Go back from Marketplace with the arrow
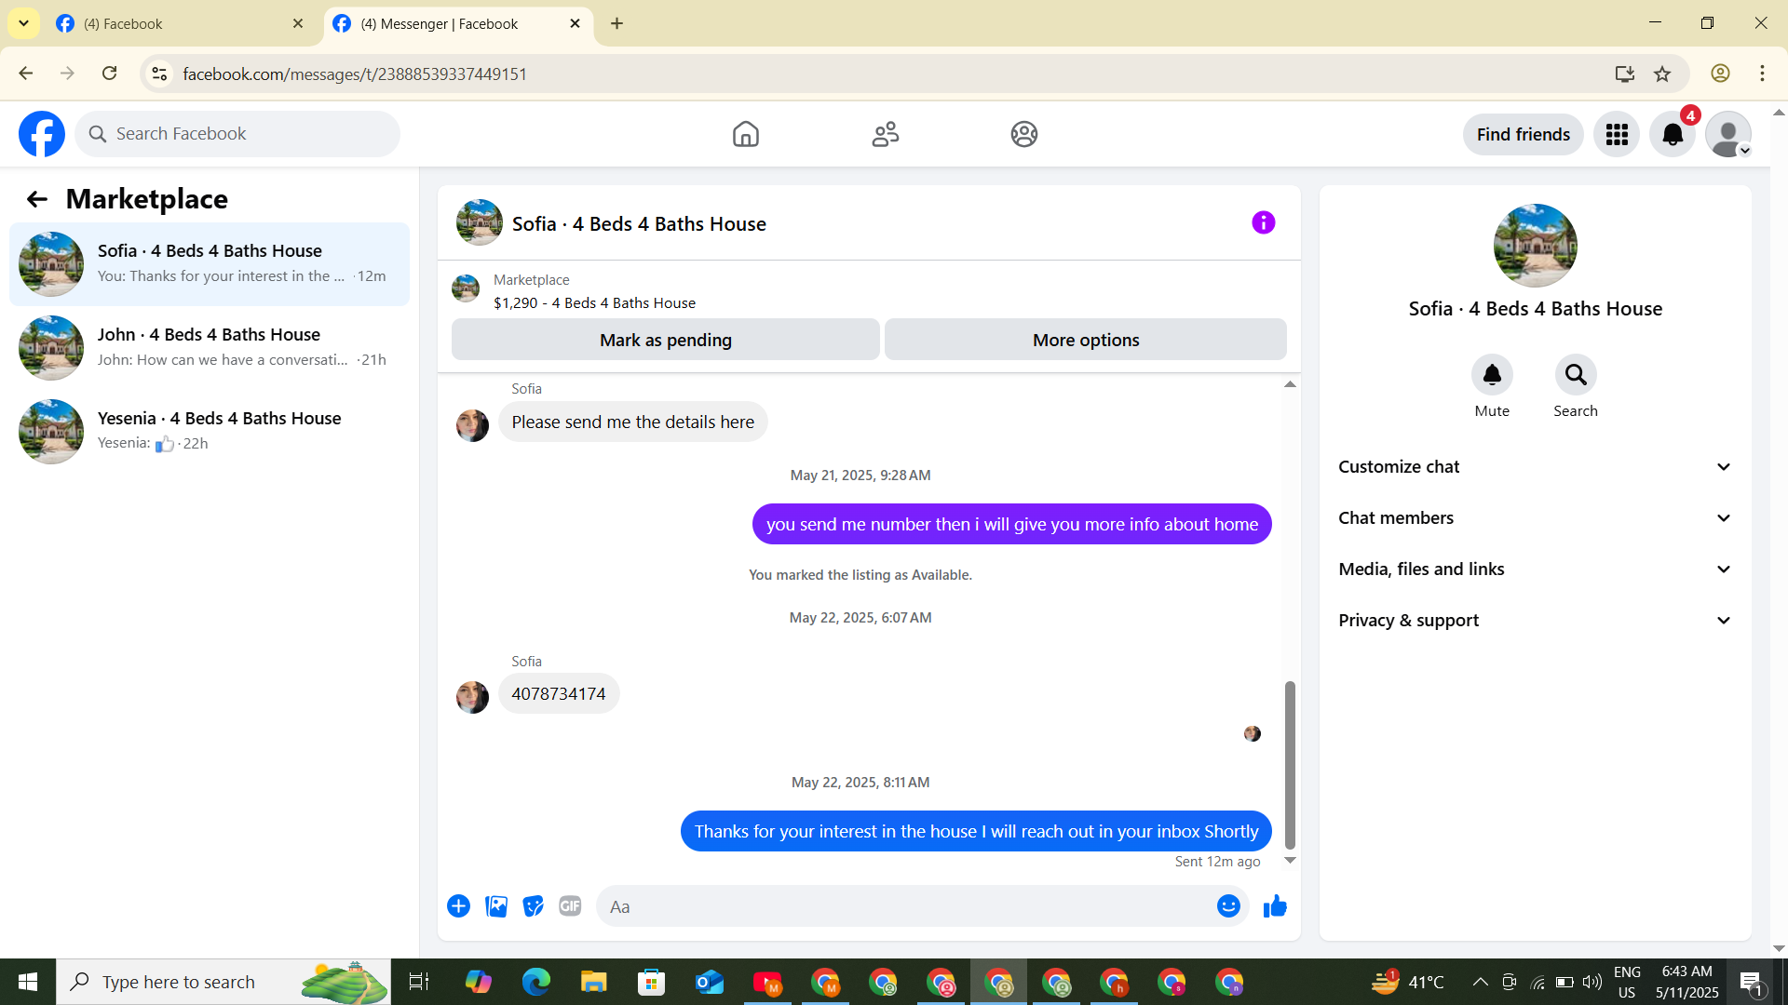 [x=36, y=199]
